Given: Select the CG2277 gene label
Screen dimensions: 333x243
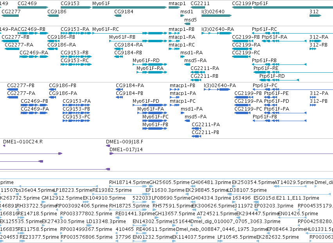Looking at the screenshot, I should 11,11.
